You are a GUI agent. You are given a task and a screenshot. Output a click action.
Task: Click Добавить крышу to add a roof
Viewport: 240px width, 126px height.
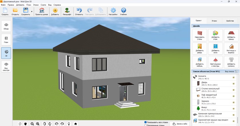pos(231,35)
